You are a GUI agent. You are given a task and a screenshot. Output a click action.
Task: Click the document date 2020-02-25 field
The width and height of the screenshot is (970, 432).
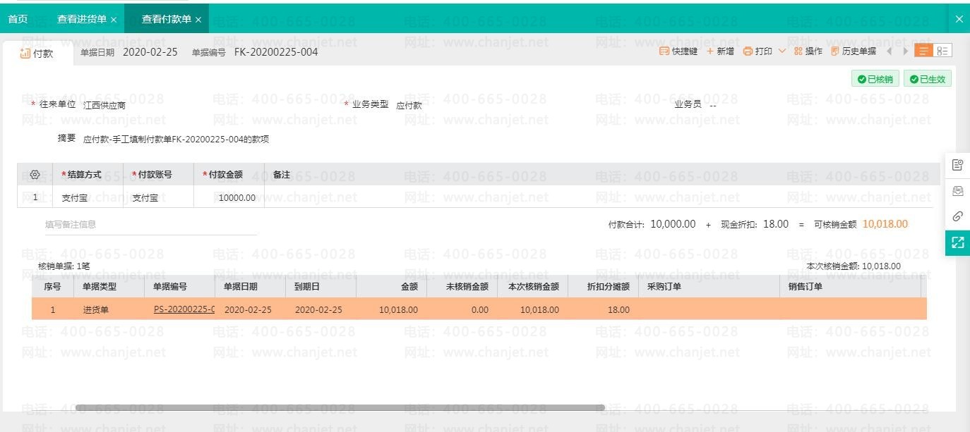point(150,52)
